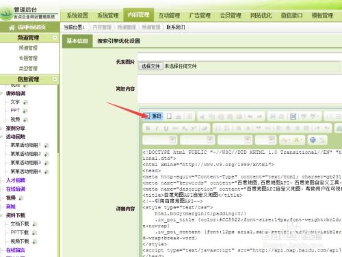342x257 pixels.
Task: Click the New Page icon beside Source
Action: (x=169, y=116)
